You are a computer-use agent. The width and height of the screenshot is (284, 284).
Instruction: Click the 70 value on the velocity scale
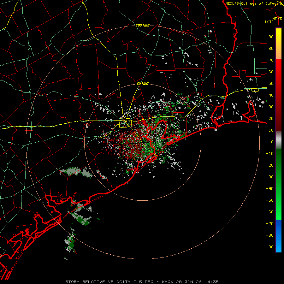tap(271, 60)
